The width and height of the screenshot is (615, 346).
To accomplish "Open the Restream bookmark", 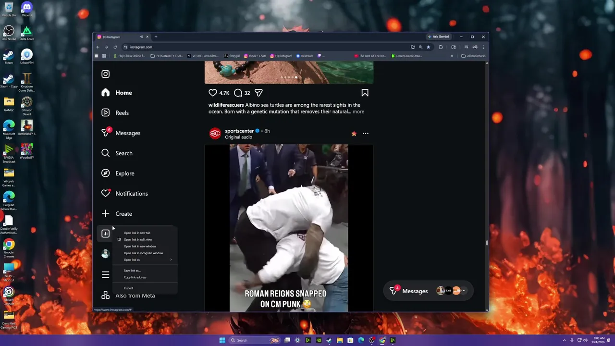I will click(x=305, y=56).
